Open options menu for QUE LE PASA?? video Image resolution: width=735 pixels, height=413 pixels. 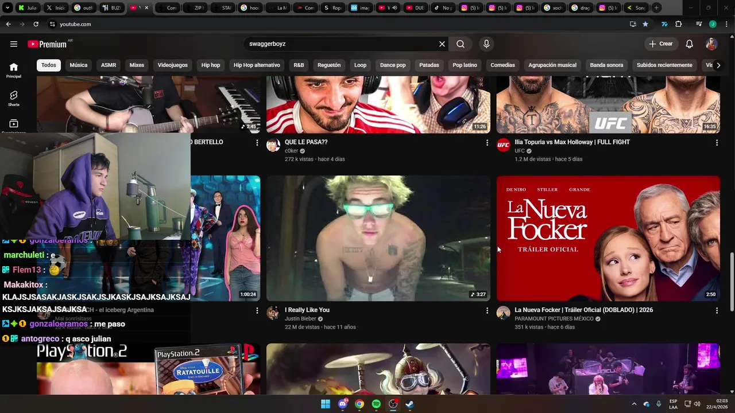[x=487, y=142]
